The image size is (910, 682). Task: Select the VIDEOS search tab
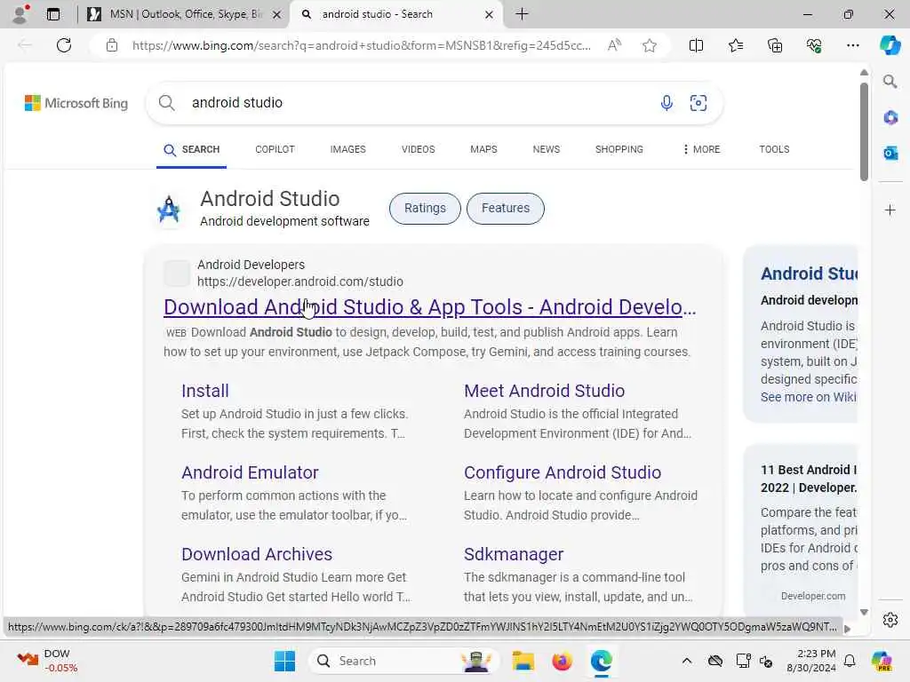[418, 149]
